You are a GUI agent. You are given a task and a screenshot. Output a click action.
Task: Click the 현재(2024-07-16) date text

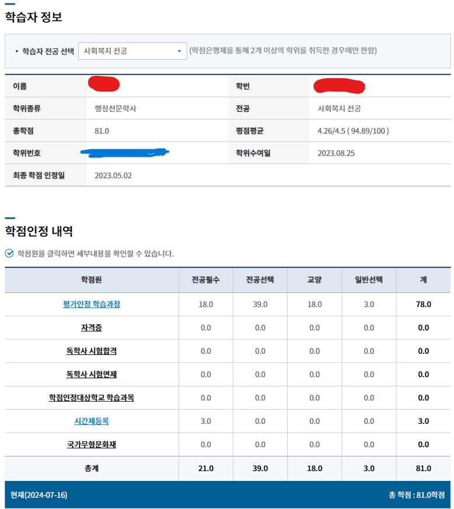tap(39, 495)
